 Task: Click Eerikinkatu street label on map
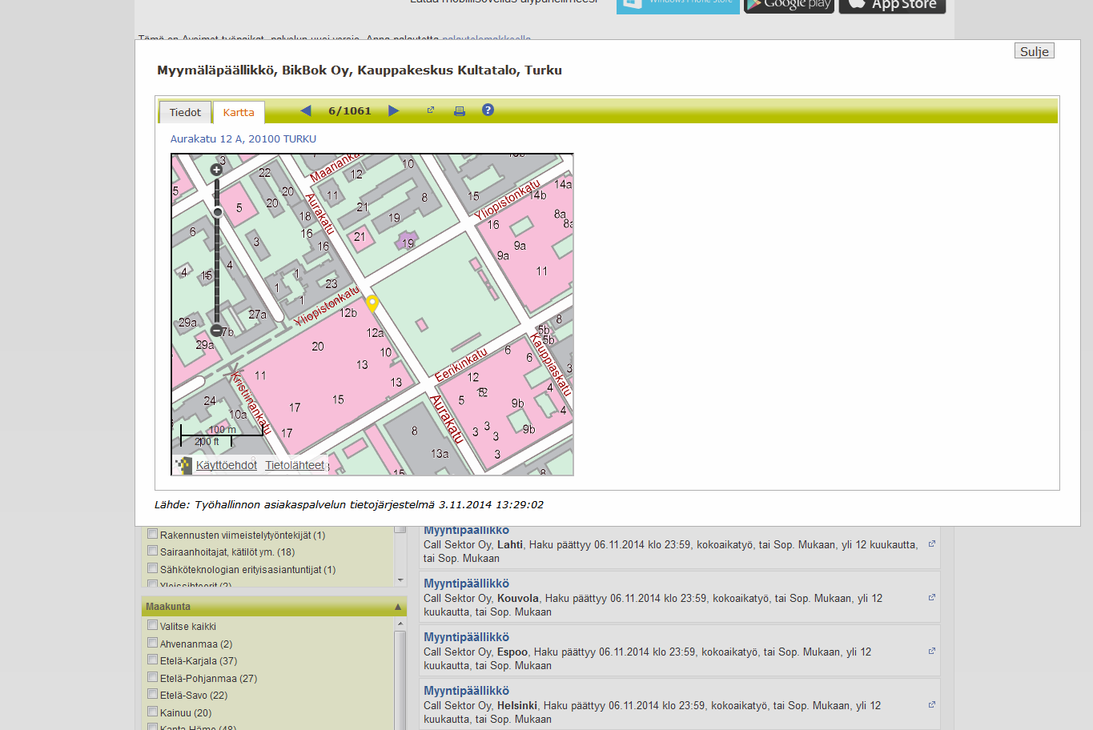point(460,364)
